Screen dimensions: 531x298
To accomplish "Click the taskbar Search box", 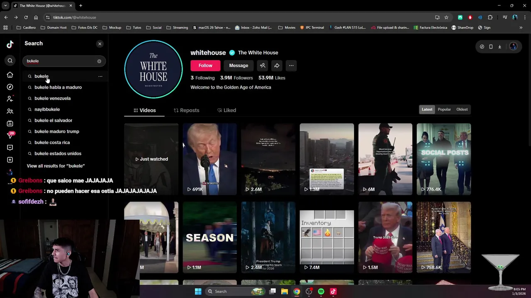I will [x=236, y=291].
